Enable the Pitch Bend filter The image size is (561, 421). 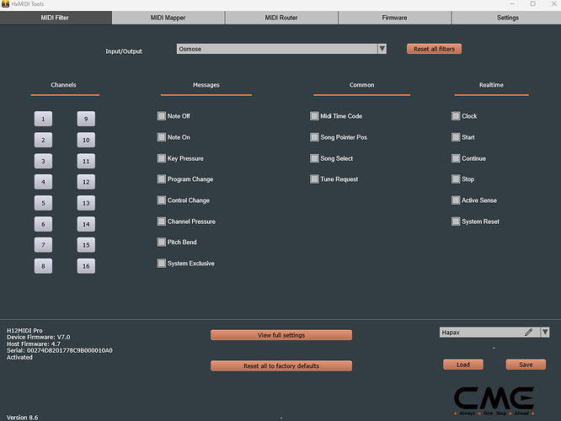click(162, 242)
